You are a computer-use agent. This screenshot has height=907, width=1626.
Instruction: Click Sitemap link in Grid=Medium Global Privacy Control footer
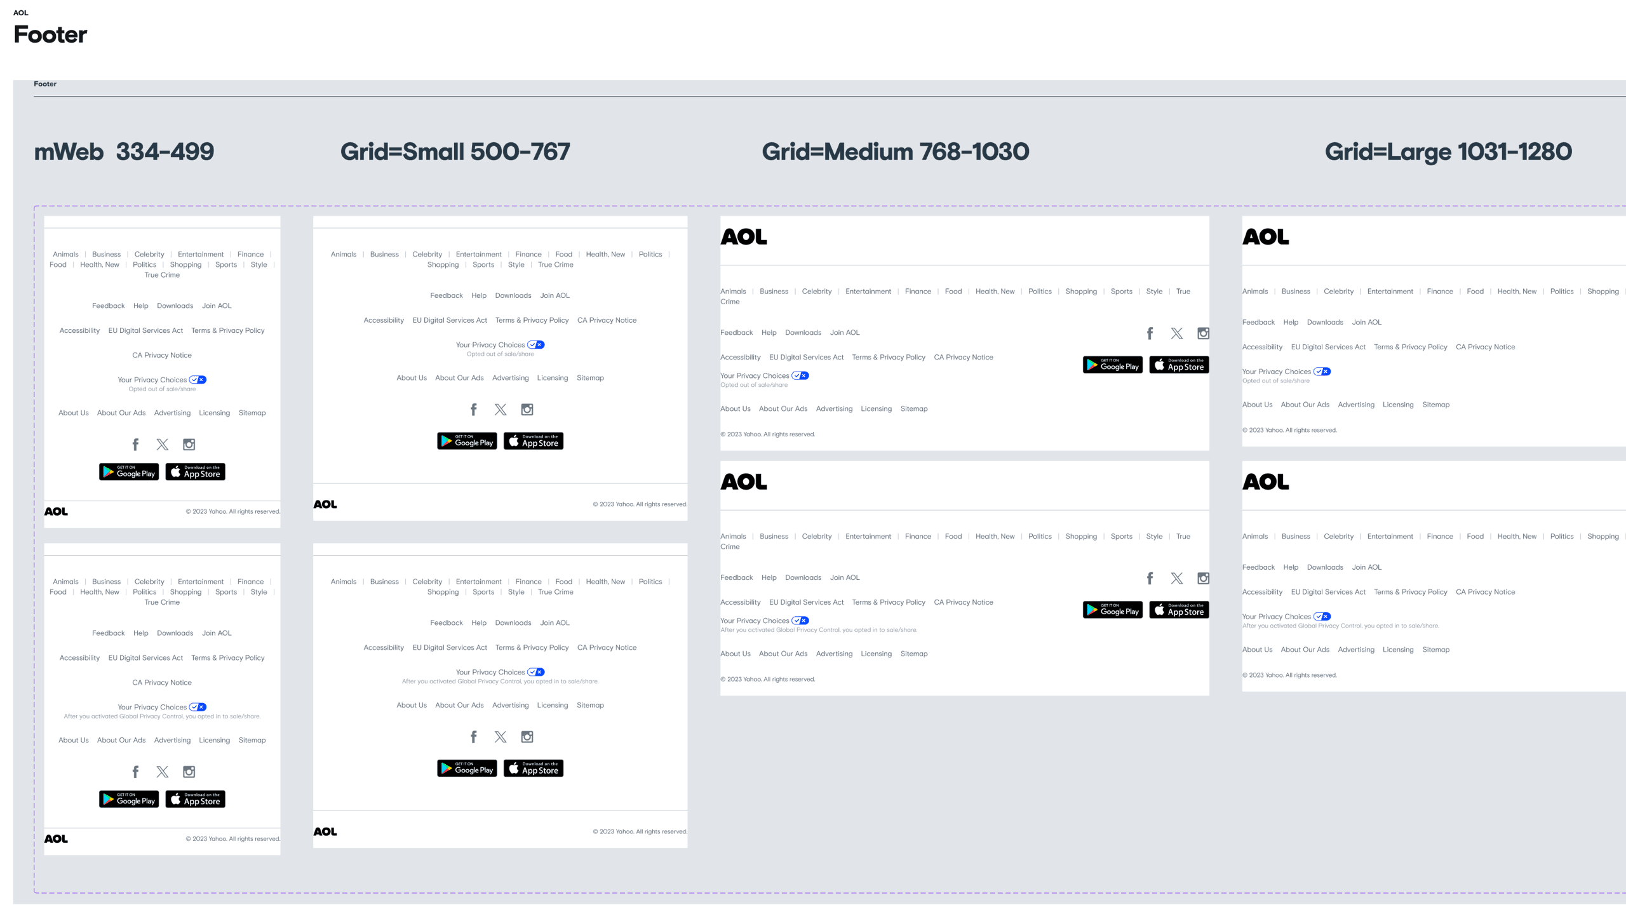[x=914, y=654]
